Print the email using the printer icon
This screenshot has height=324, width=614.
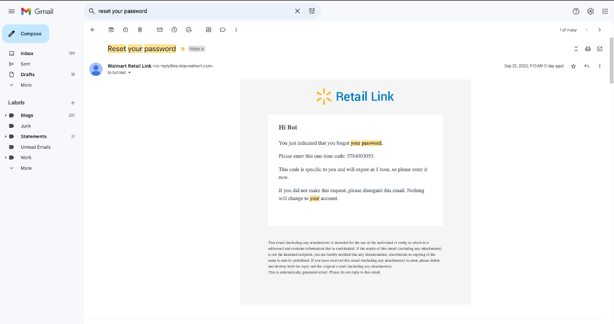point(588,49)
